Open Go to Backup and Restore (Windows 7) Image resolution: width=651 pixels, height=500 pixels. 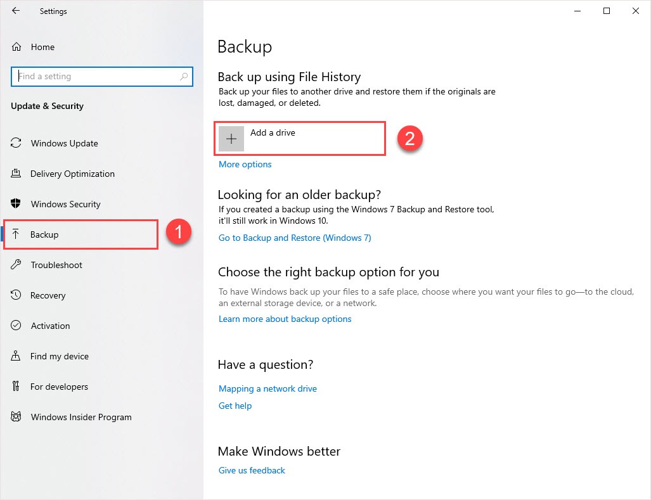click(295, 238)
